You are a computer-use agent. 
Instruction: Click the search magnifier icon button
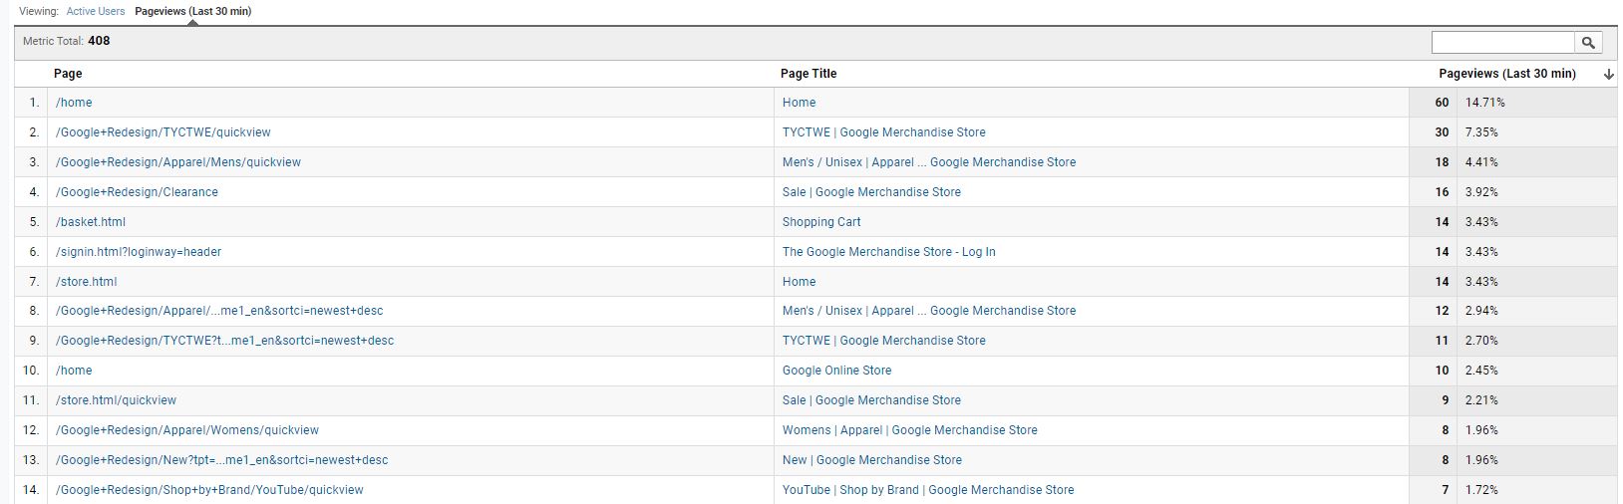tap(1588, 42)
